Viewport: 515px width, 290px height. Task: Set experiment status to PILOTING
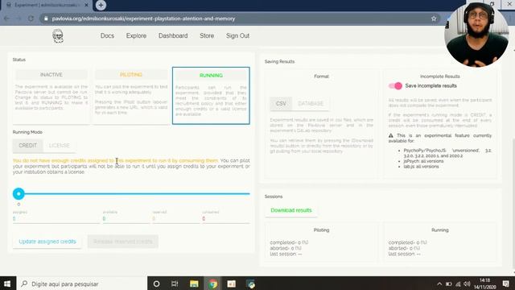131,75
